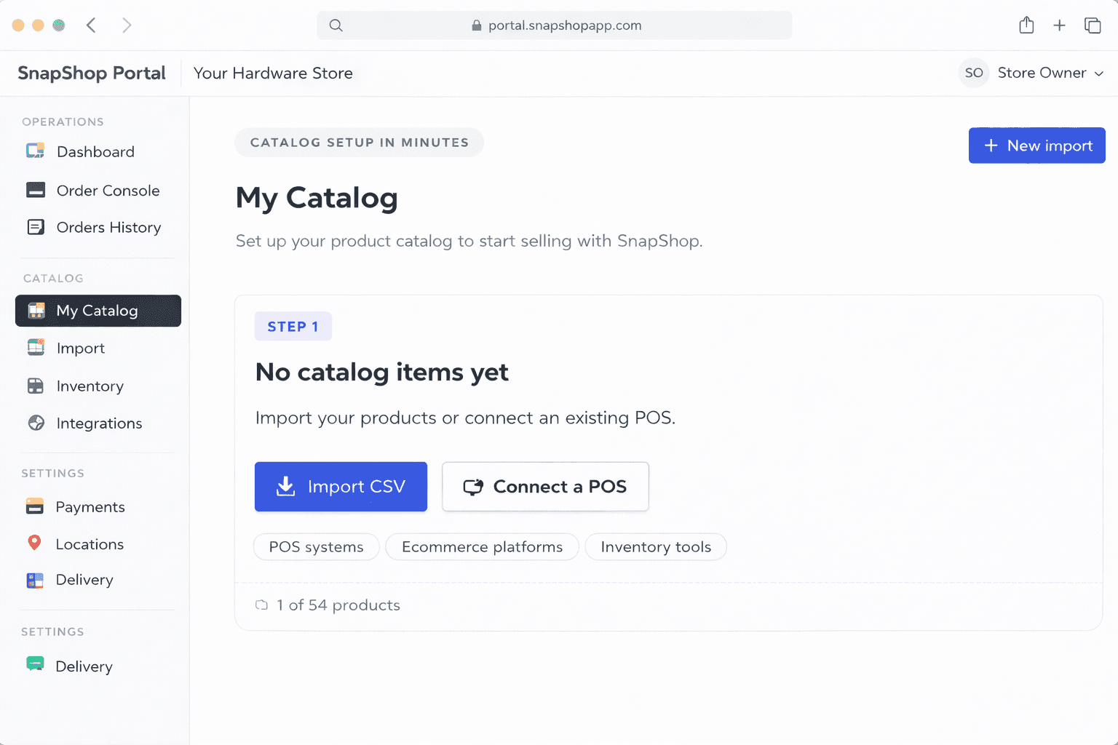Click the 1 of 54 products progress indicator
Screen dimensions: 1118x745
tap(327, 605)
